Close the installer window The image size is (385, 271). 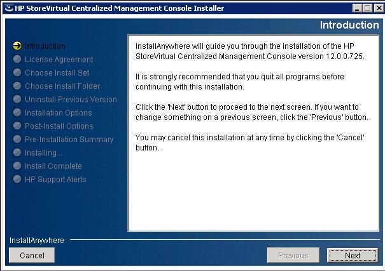(x=379, y=8)
